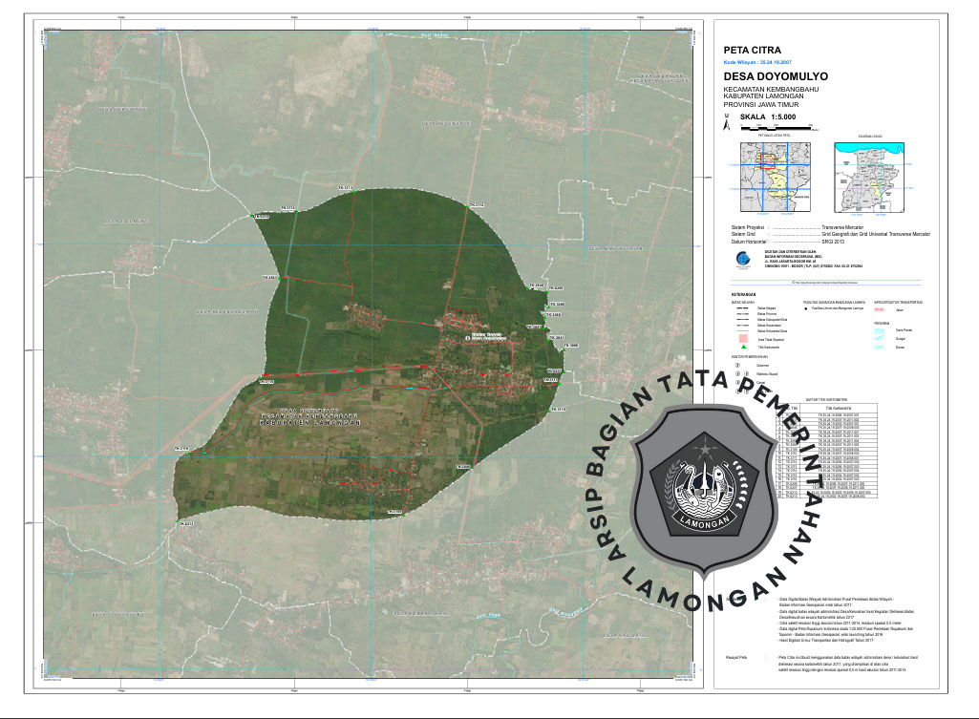
Task: Click the Danau legend symbol
Action: pos(879,348)
